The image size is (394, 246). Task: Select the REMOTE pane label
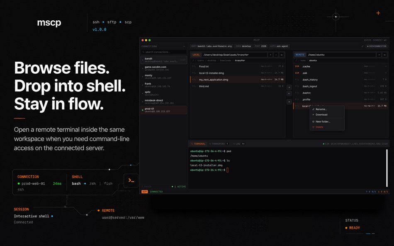click(x=300, y=55)
